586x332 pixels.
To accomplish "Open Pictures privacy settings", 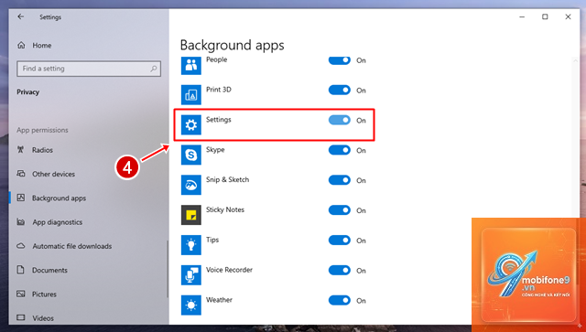I will coord(44,295).
